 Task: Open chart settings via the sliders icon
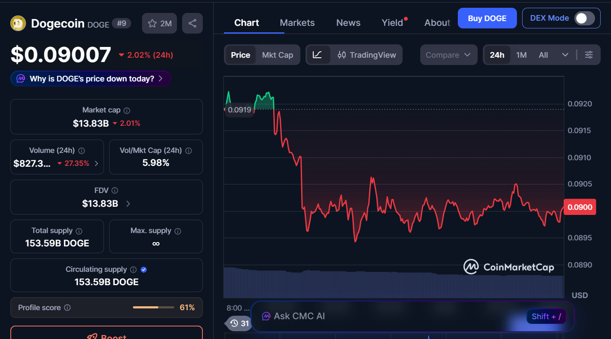589,55
